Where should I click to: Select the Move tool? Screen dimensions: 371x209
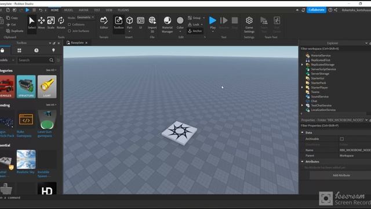click(41, 23)
